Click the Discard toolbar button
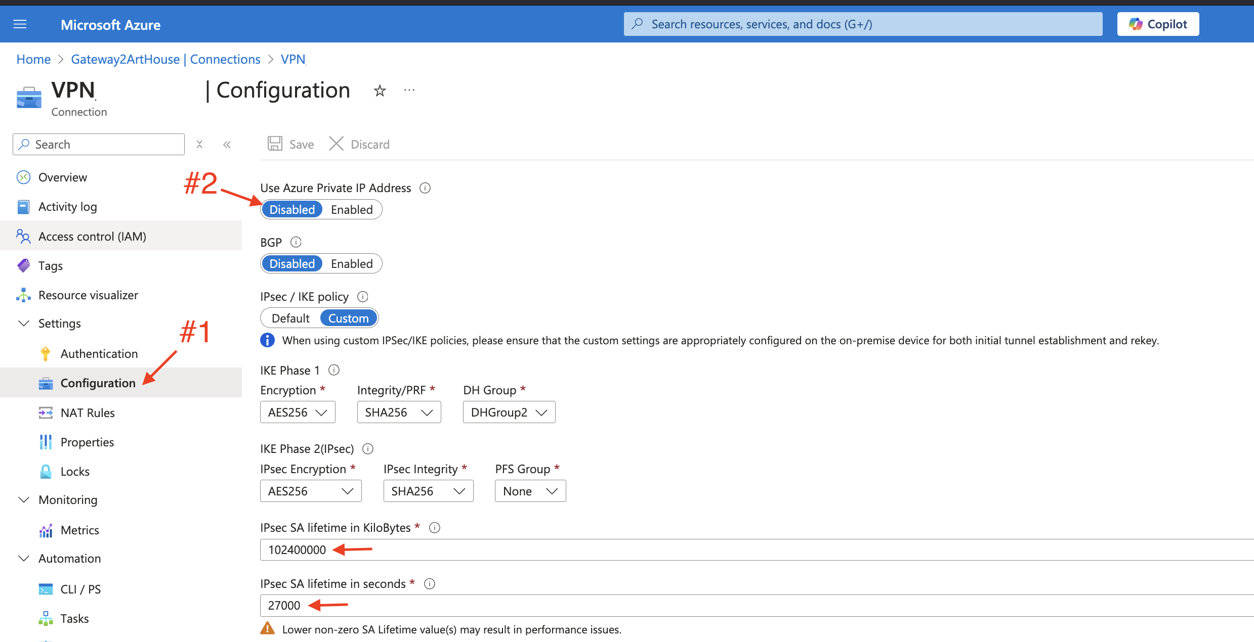The height and width of the screenshot is (642, 1254). 359,144
